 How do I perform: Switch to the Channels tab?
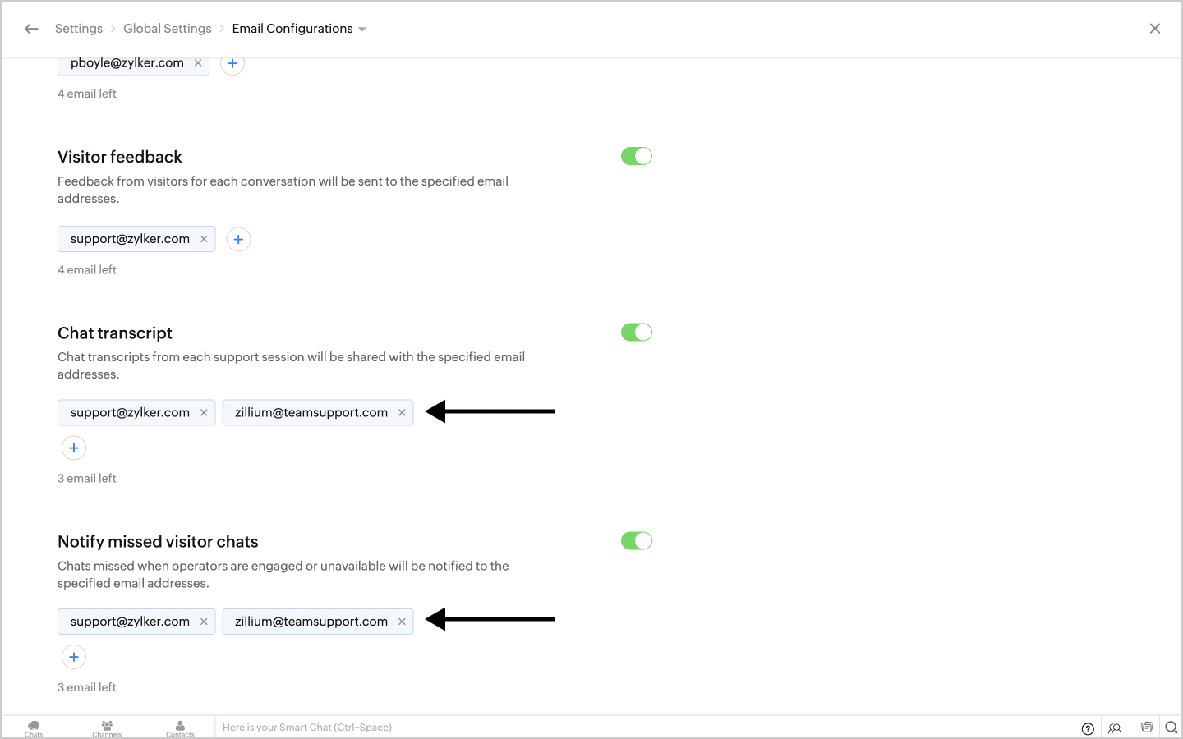click(x=107, y=728)
